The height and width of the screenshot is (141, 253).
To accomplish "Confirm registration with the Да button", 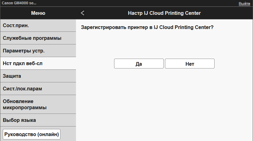I will pyautogui.click(x=139, y=64).
